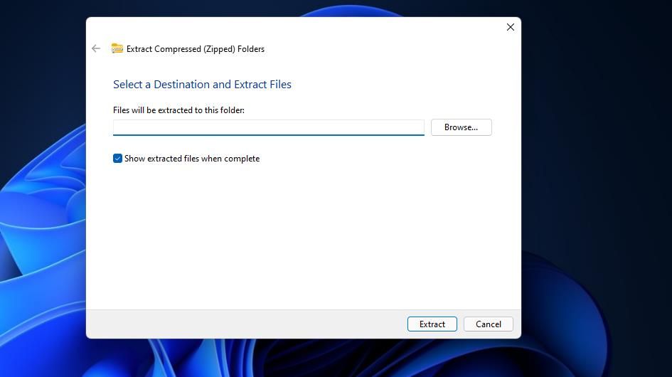Click the back arrow in the dialog header

(96, 48)
